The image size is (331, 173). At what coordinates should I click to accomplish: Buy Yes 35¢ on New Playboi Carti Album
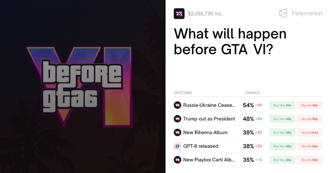pos(282,159)
